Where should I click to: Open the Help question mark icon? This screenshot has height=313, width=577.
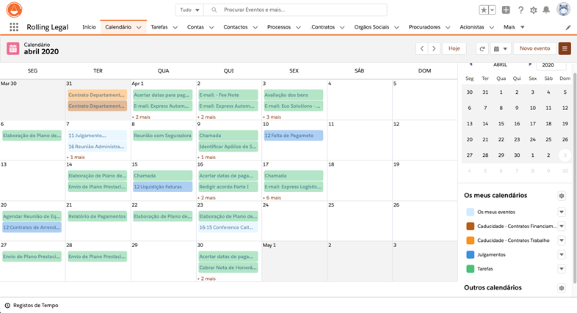coord(520,10)
